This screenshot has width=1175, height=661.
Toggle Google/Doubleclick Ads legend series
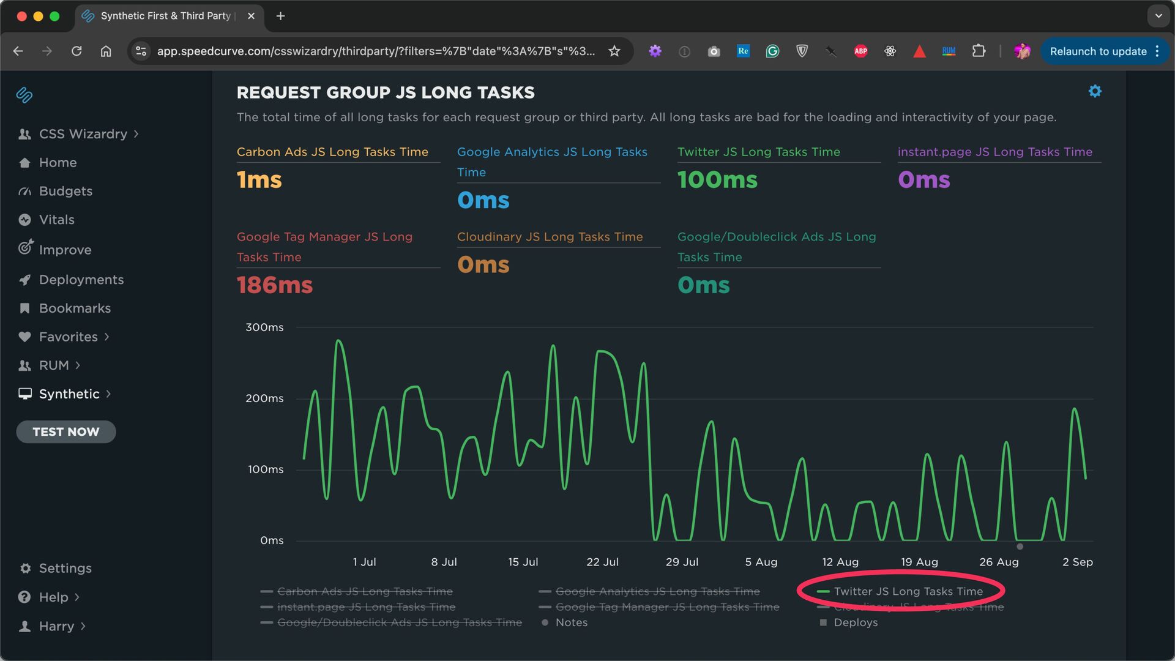click(x=391, y=622)
